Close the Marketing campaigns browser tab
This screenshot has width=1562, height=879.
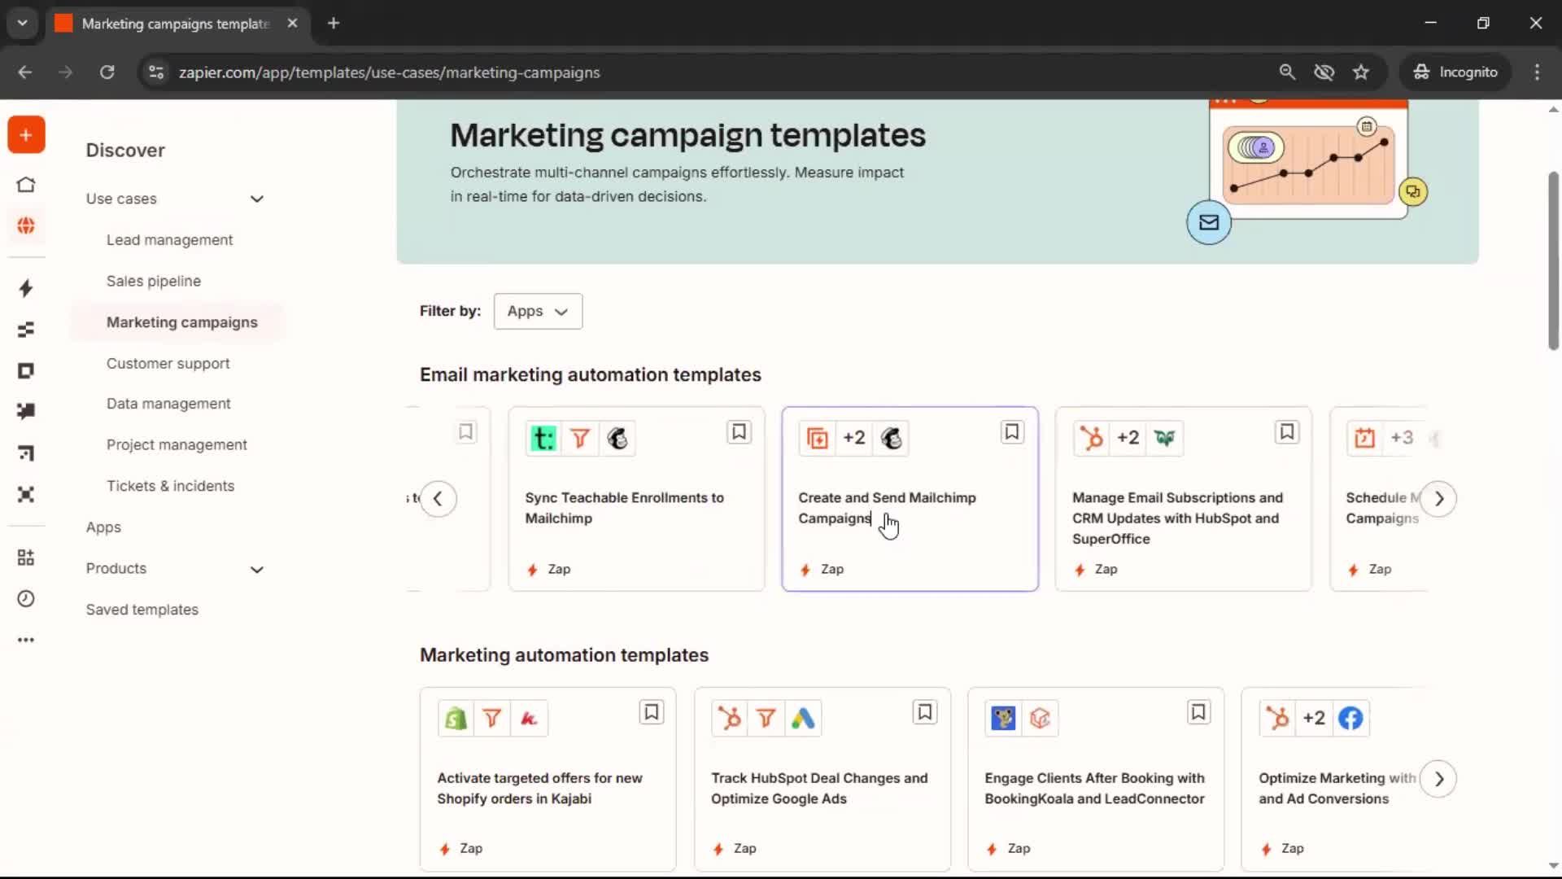tap(292, 23)
